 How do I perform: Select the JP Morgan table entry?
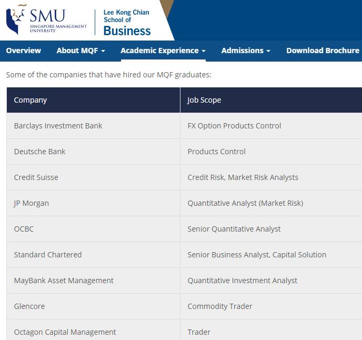[31, 203]
